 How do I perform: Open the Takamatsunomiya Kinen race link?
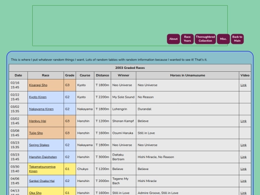tap(42, 169)
